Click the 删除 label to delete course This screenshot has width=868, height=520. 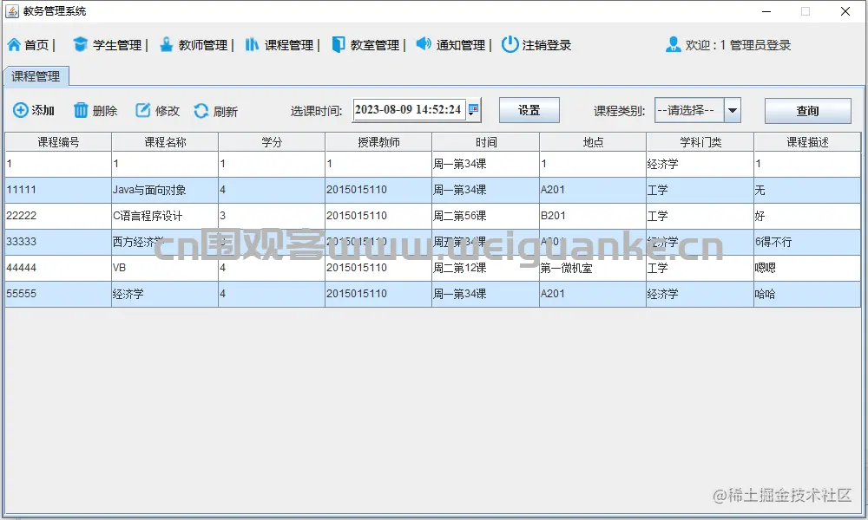tap(105, 111)
